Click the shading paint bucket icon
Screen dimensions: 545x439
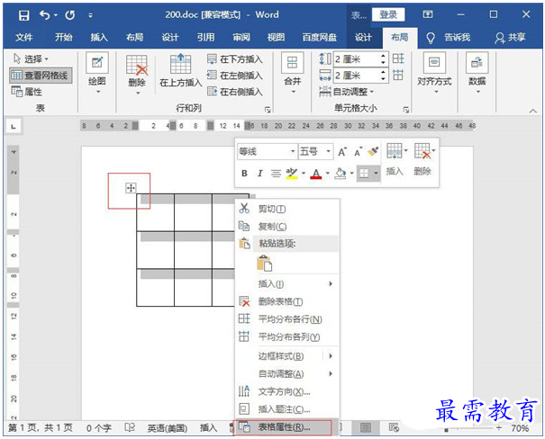tap(341, 173)
